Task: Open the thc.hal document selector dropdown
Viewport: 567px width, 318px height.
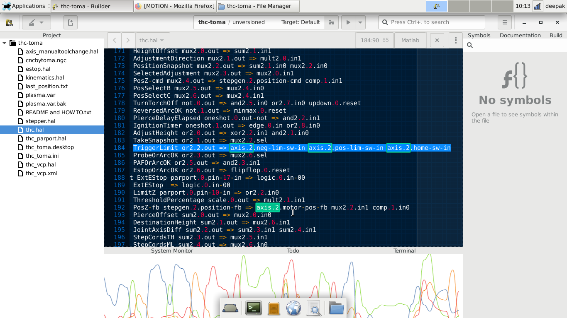Action: [x=152, y=40]
